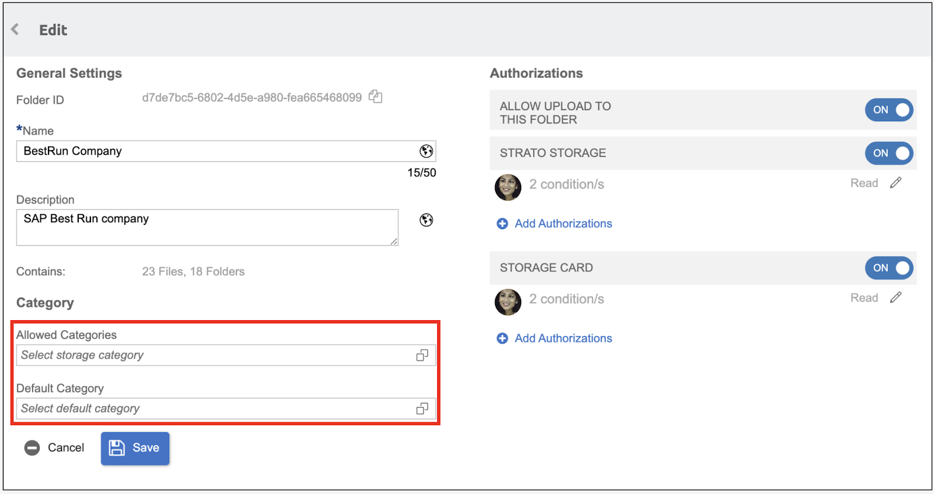Turn off the Strato Storage toggle
Image resolution: width=934 pixels, height=494 pixels.
coord(888,153)
